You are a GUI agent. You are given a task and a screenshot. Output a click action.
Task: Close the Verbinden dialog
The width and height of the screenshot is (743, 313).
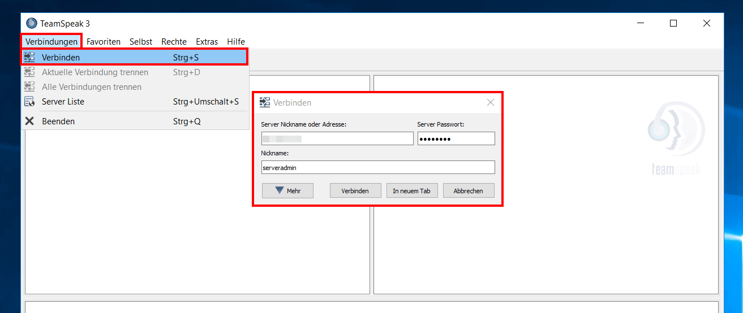[x=491, y=102]
